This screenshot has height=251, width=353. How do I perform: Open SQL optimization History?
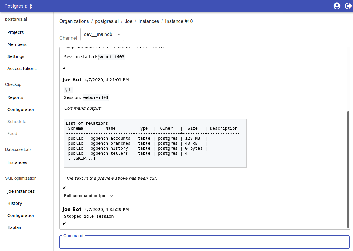[x=15, y=203]
